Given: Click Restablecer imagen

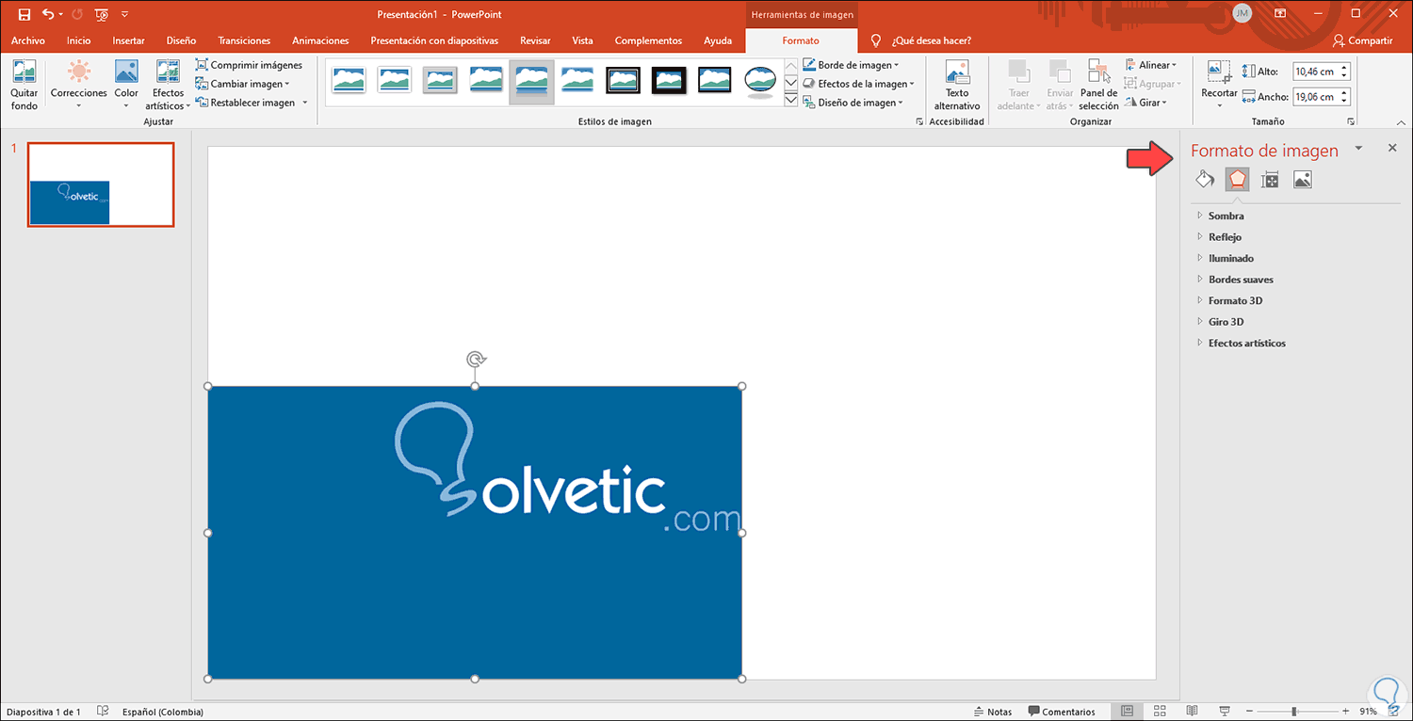Looking at the screenshot, I should click(246, 103).
